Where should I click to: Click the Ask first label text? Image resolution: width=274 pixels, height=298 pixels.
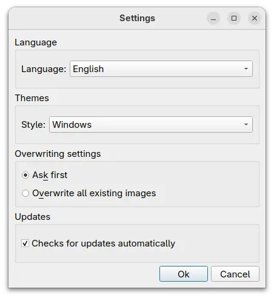[x=50, y=175]
